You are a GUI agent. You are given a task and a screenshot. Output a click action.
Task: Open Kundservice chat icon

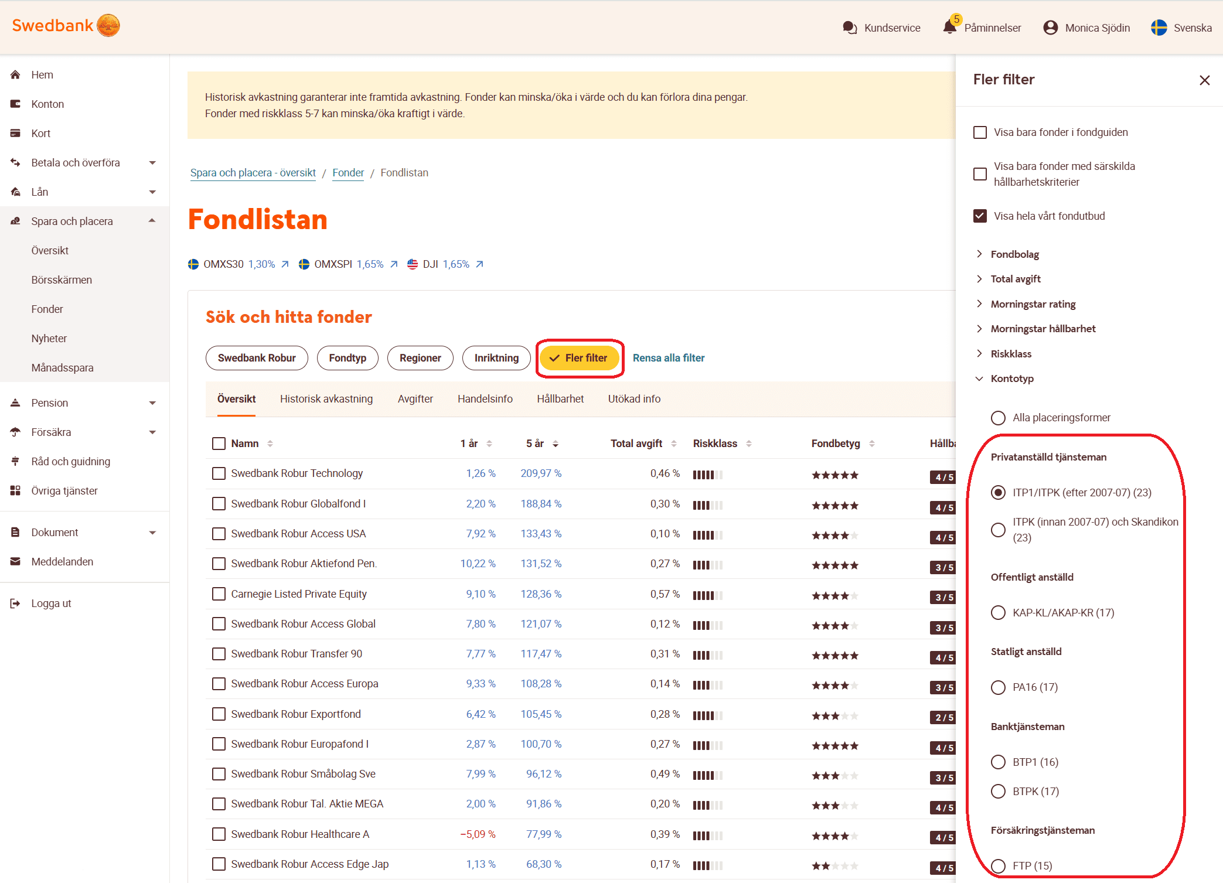849,28
